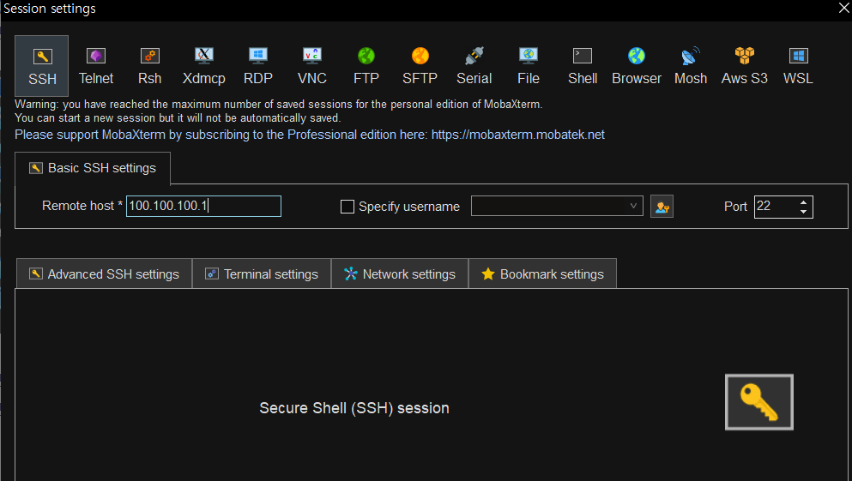Open the user credentials manager icon
The width and height of the screenshot is (852, 481).
662,207
